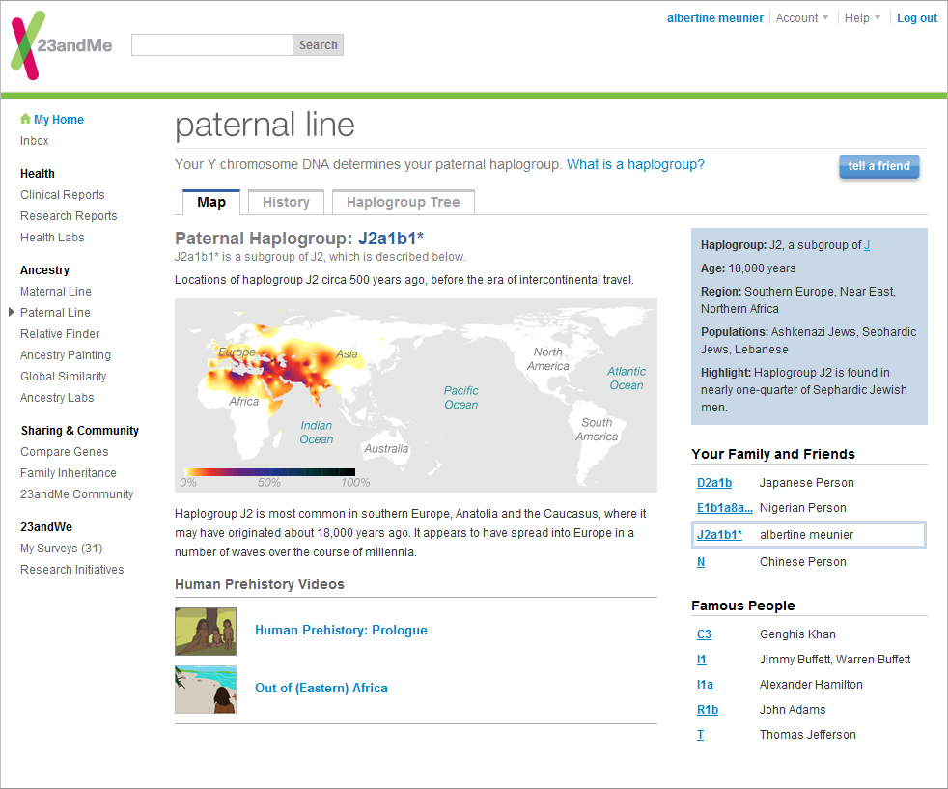Viewport: 948px width, 789px height.
Task: Open Ancestry Labs
Action: [57, 397]
